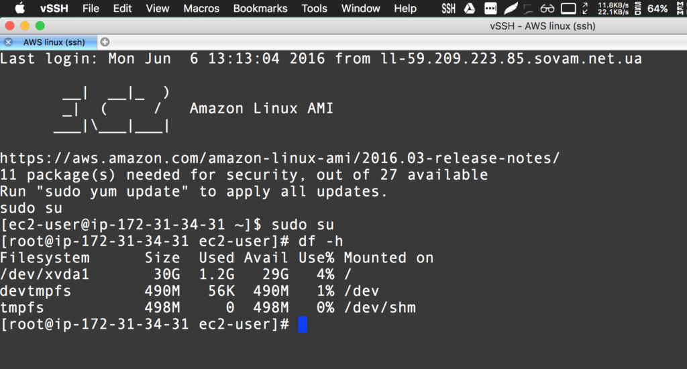The image size is (687, 369).
Task: Open the Window menu
Action: (361, 9)
